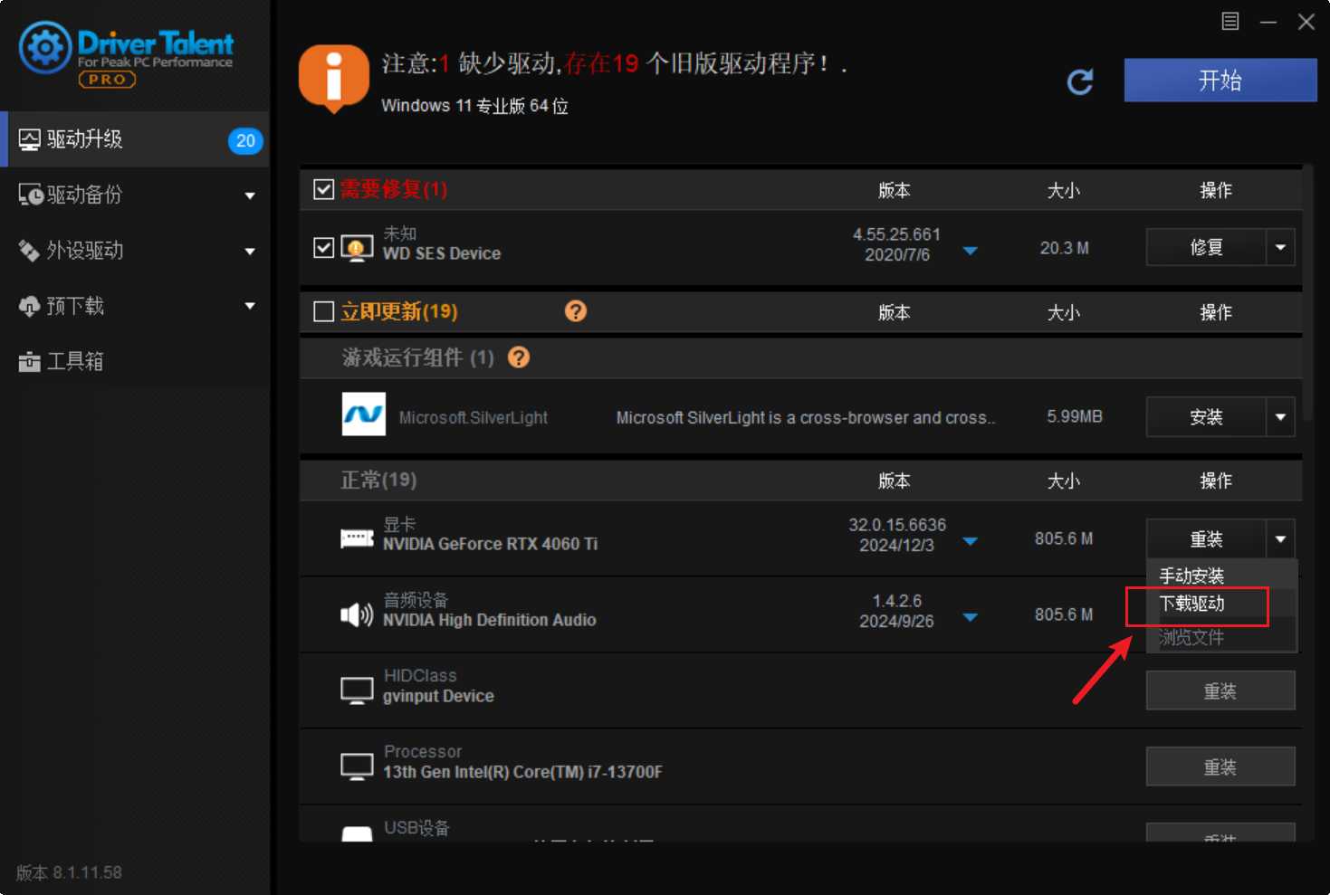The height and width of the screenshot is (895, 1330).
Task: Check the 立即更新(19) checkbox
Action: [x=323, y=311]
